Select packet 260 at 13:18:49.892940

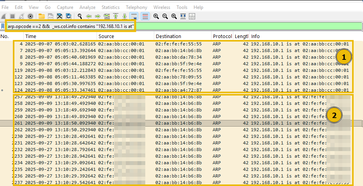[181, 116]
